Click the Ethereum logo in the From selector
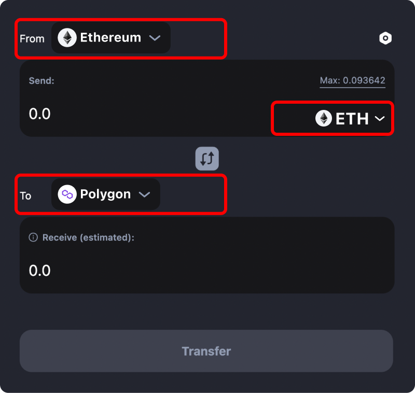Image resolution: width=415 pixels, height=393 pixels. point(67,38)
